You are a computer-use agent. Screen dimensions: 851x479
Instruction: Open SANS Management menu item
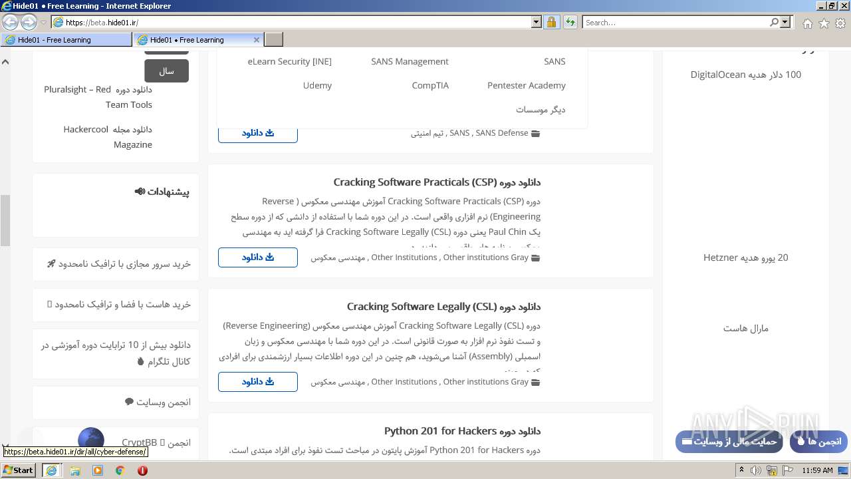point(410,61)
